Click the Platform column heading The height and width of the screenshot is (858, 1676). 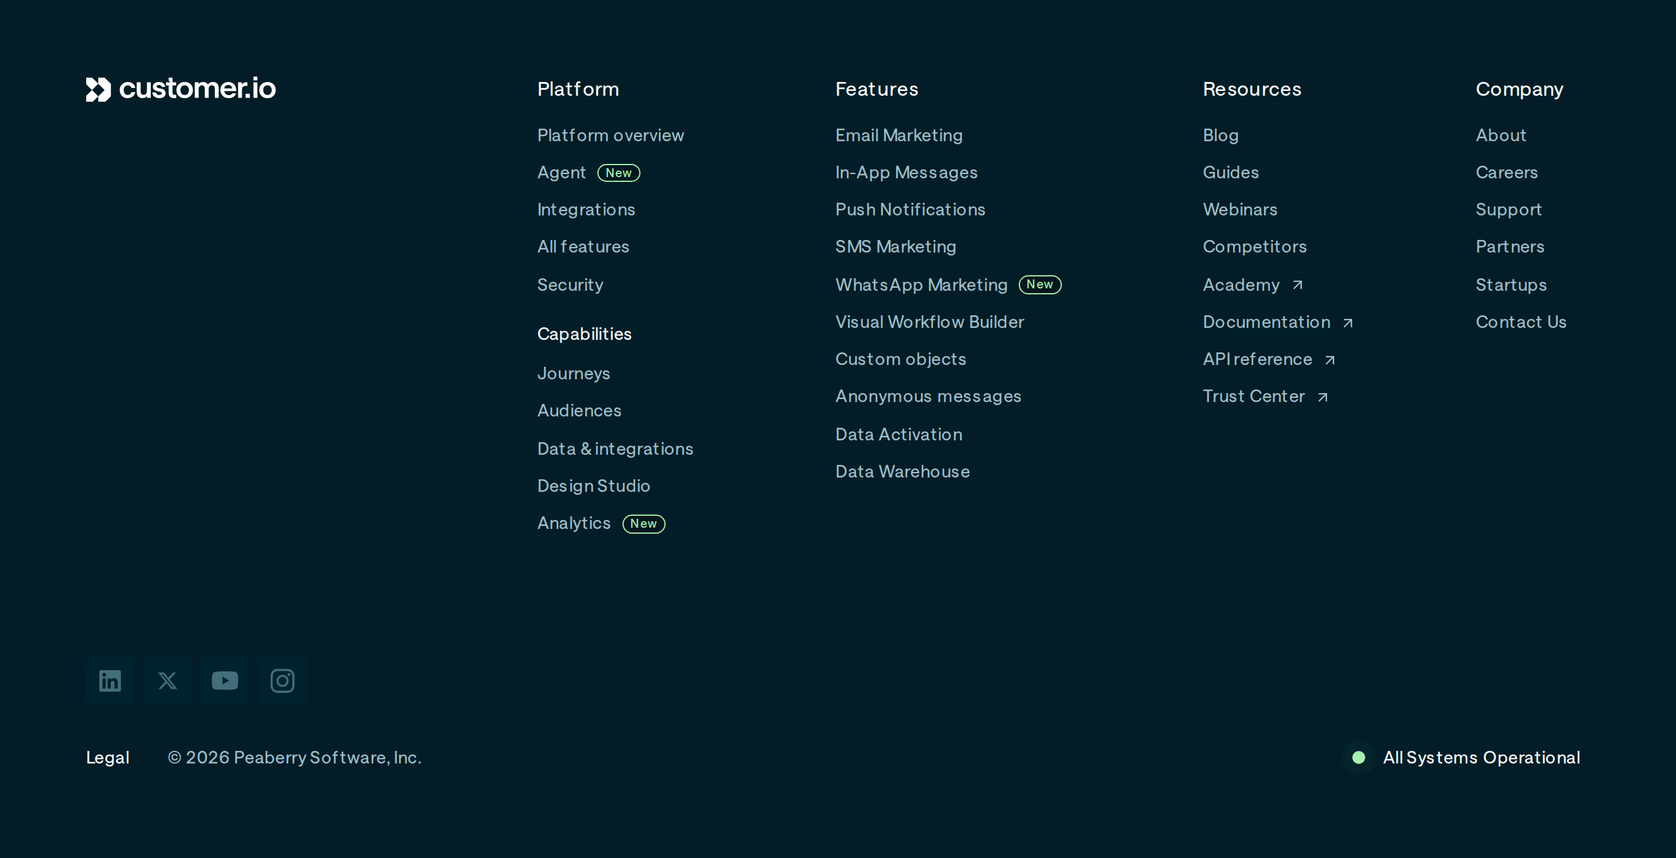[578, 89]
